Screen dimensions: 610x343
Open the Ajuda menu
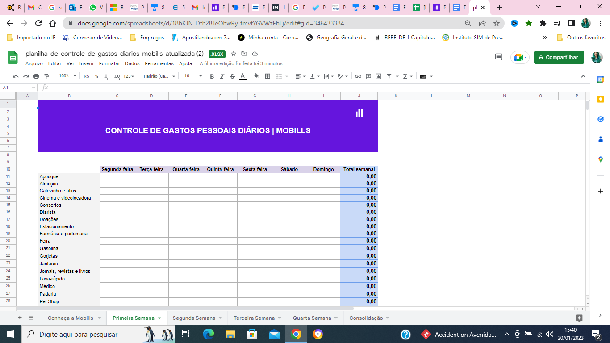click(185, 63)
